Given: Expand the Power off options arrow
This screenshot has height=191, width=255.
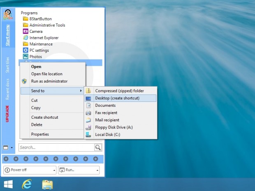Looking at the screenshot, I should tap(54, 170).
